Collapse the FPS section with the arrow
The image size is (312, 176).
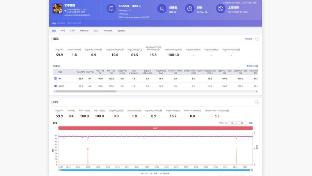[x=257, y=102]
